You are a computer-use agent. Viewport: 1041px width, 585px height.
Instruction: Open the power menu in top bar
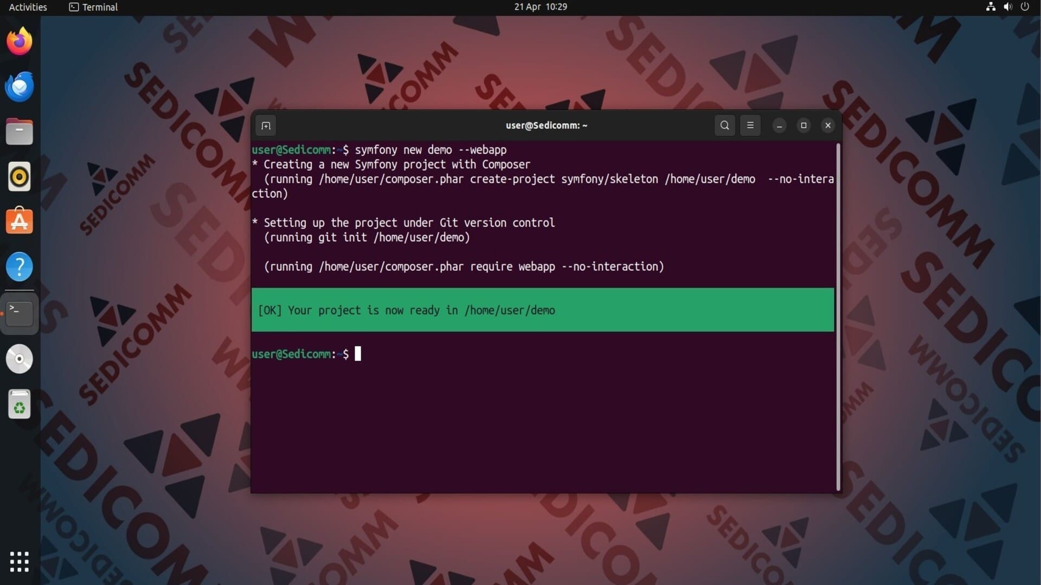(x=1025, y=7)
